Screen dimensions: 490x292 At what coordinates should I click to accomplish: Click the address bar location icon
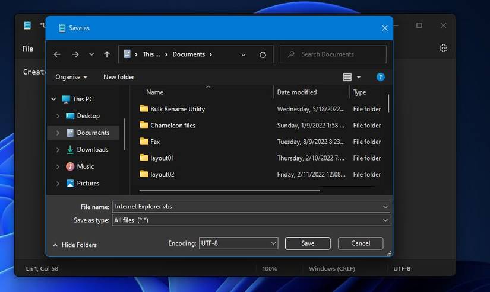127,54
